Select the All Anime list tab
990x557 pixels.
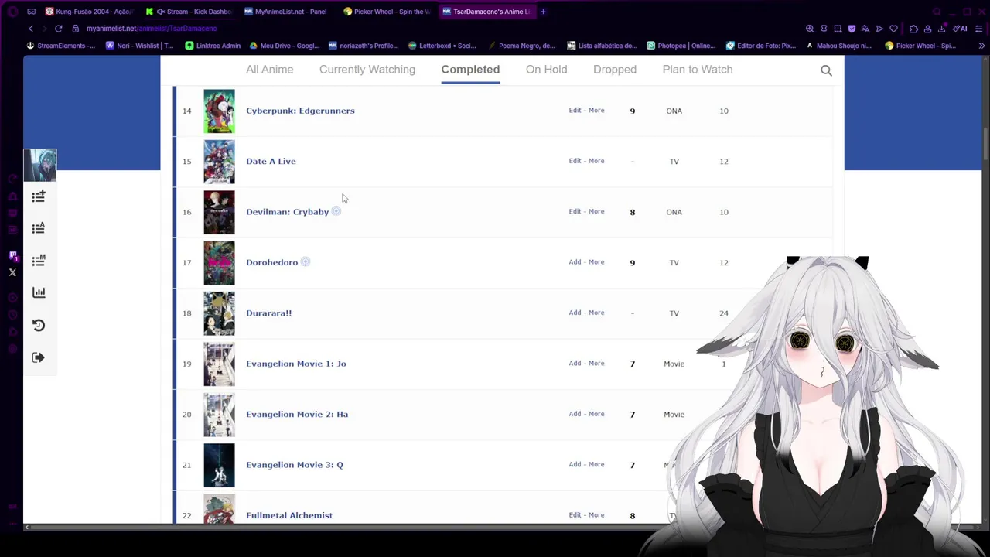pyautogui.click(x=269, y=70)
